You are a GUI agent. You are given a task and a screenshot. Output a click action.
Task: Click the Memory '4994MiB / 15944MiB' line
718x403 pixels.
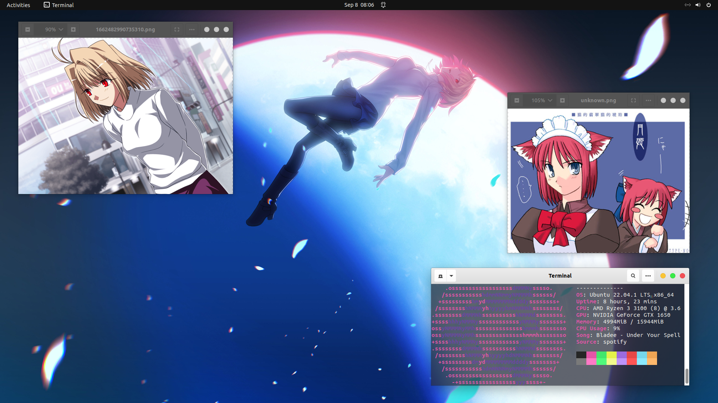[620, 322]
